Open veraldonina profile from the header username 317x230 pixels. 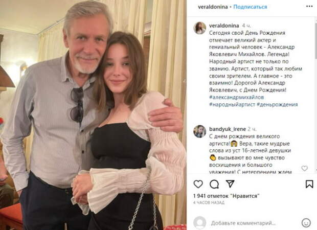click(213, 7)
